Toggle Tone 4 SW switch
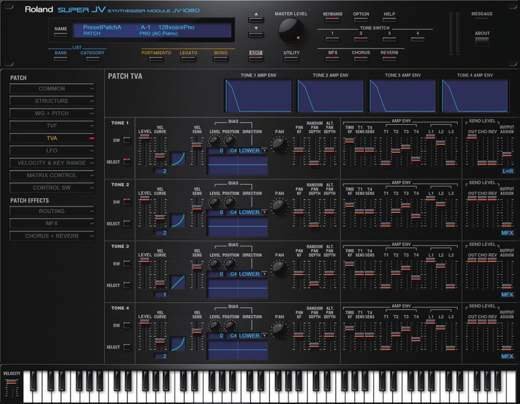This screenshot has height=404, width=520. (x=127, y=325)
